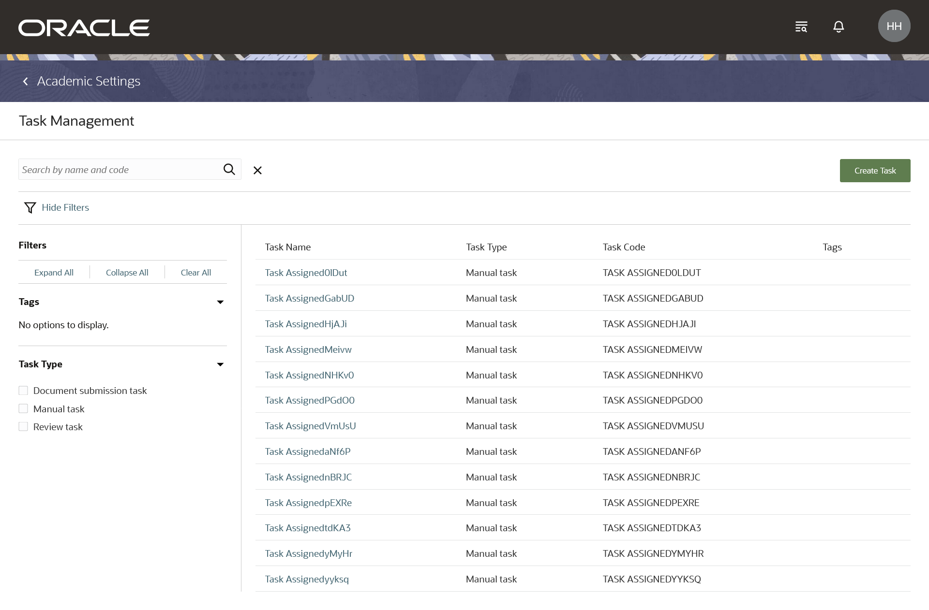Screen dimensions: 929x610
Task: Check Manual task filter
Action: click(x=23, y=409)
